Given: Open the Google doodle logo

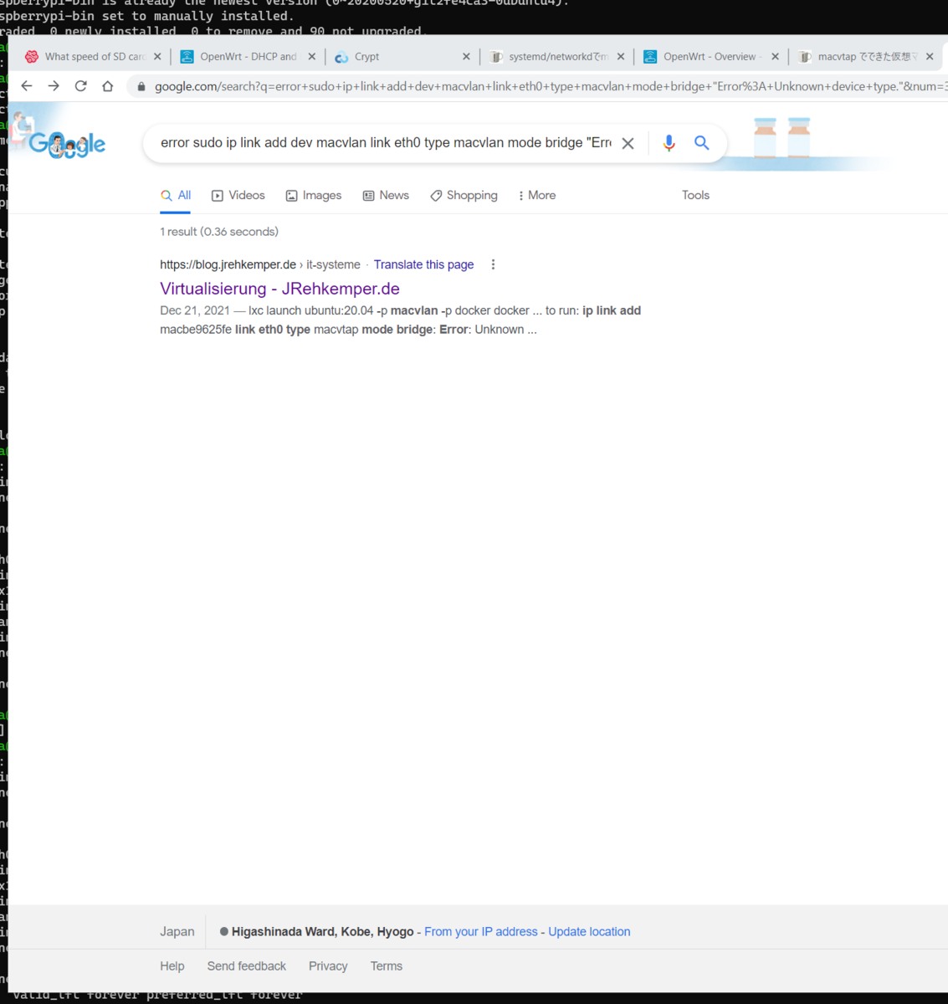Looking at the screenshot, I should pos(67,144).
